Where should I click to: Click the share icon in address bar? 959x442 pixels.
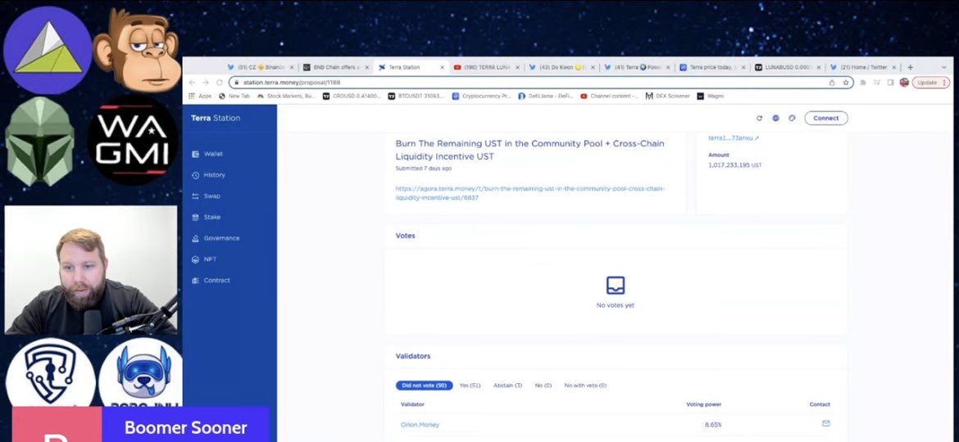pos(832,83)
